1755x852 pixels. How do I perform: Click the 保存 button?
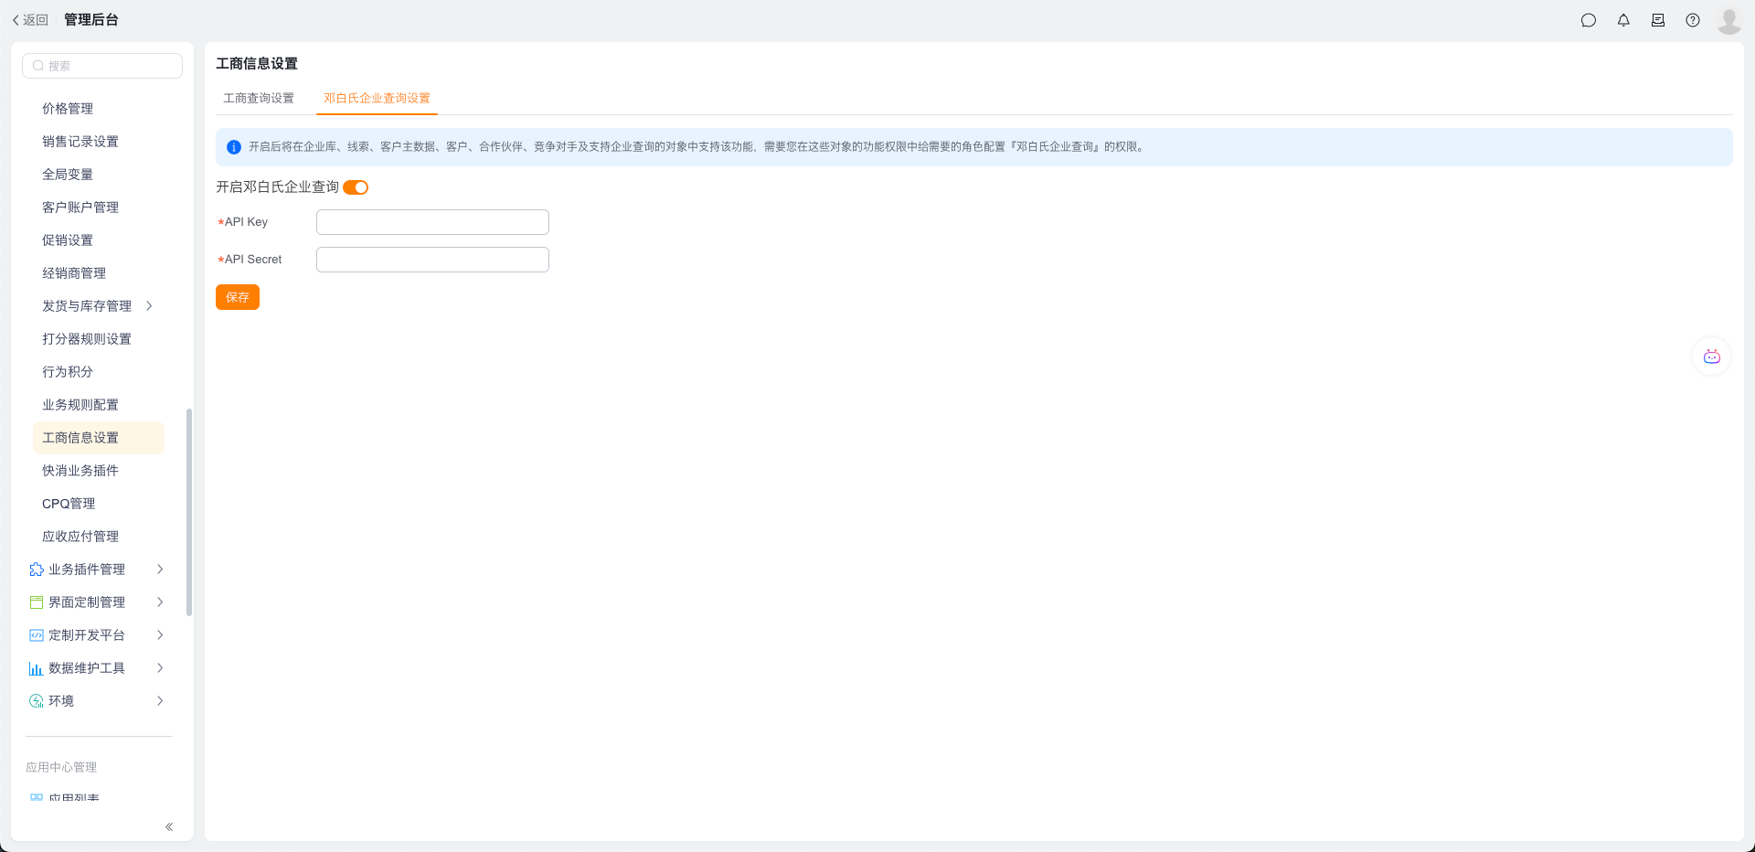point(238,297)
